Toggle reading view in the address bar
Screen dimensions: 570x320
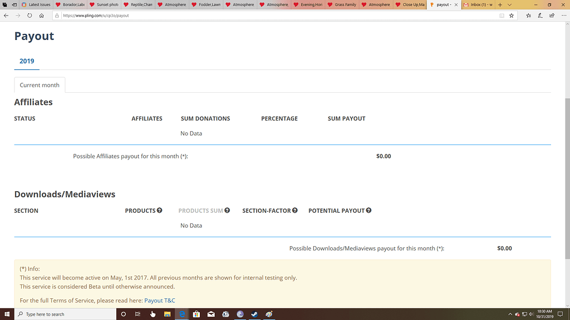502,16
